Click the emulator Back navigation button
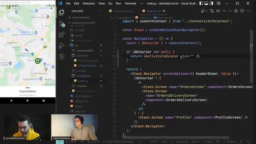This screenshot has width=256, height=144. pos(11,100)
